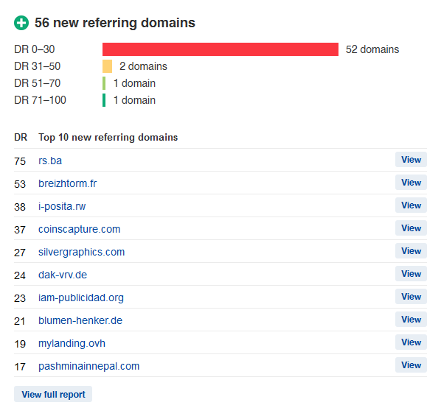Open the dak-vrv.de link
Image resolution: width=441 pixels, height=419 pixels.
(63, 275)
